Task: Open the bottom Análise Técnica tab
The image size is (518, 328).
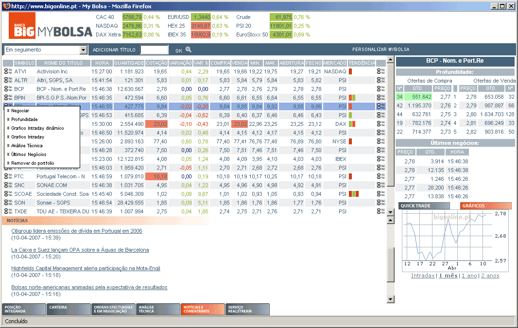Action: pyautogui.click(x=158, y=309)
